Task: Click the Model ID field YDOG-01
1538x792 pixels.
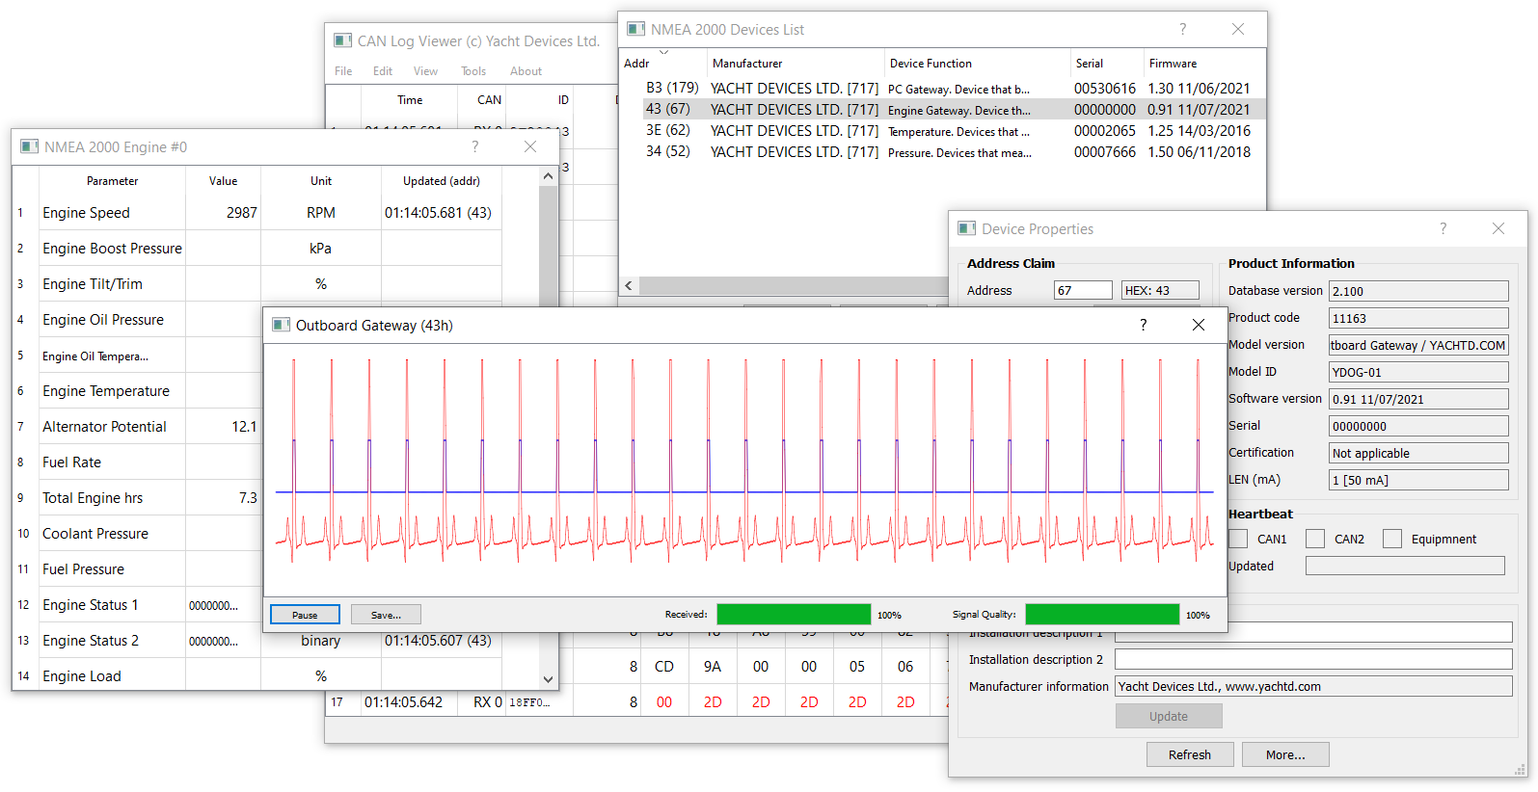Action: (1418, 372)
